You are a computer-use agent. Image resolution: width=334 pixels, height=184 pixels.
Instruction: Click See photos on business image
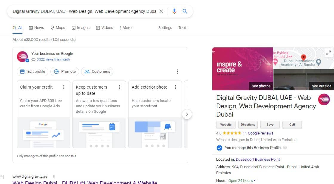coord(261,86)
